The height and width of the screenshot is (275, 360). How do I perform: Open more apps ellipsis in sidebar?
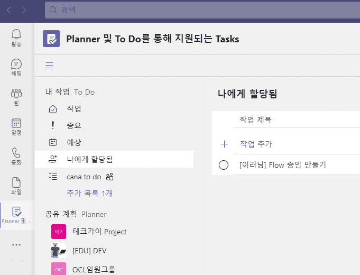[x=16, y=245]
